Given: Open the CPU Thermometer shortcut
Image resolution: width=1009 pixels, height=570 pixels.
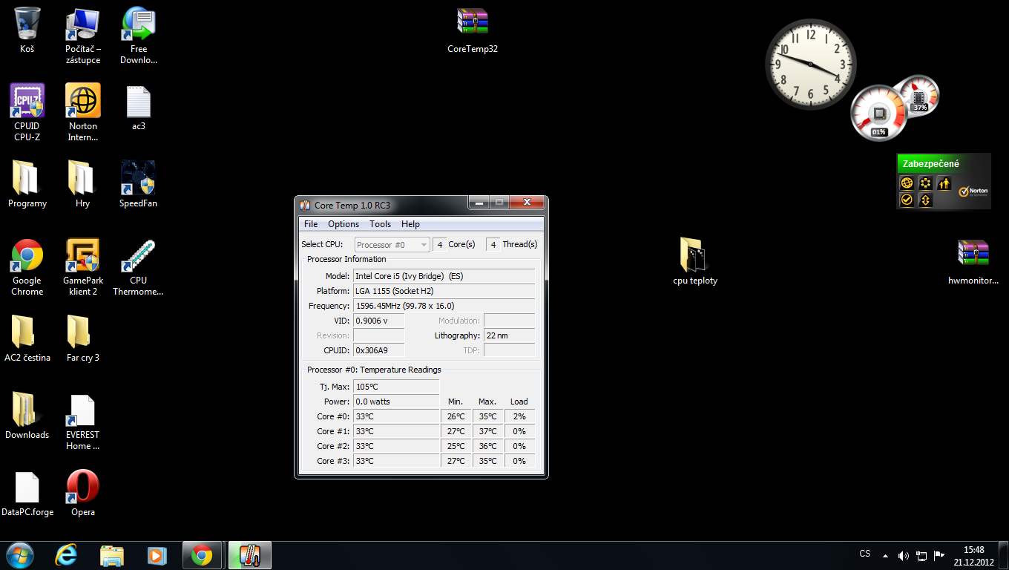Looking at the screenshot, I should (x=139, y=267).
